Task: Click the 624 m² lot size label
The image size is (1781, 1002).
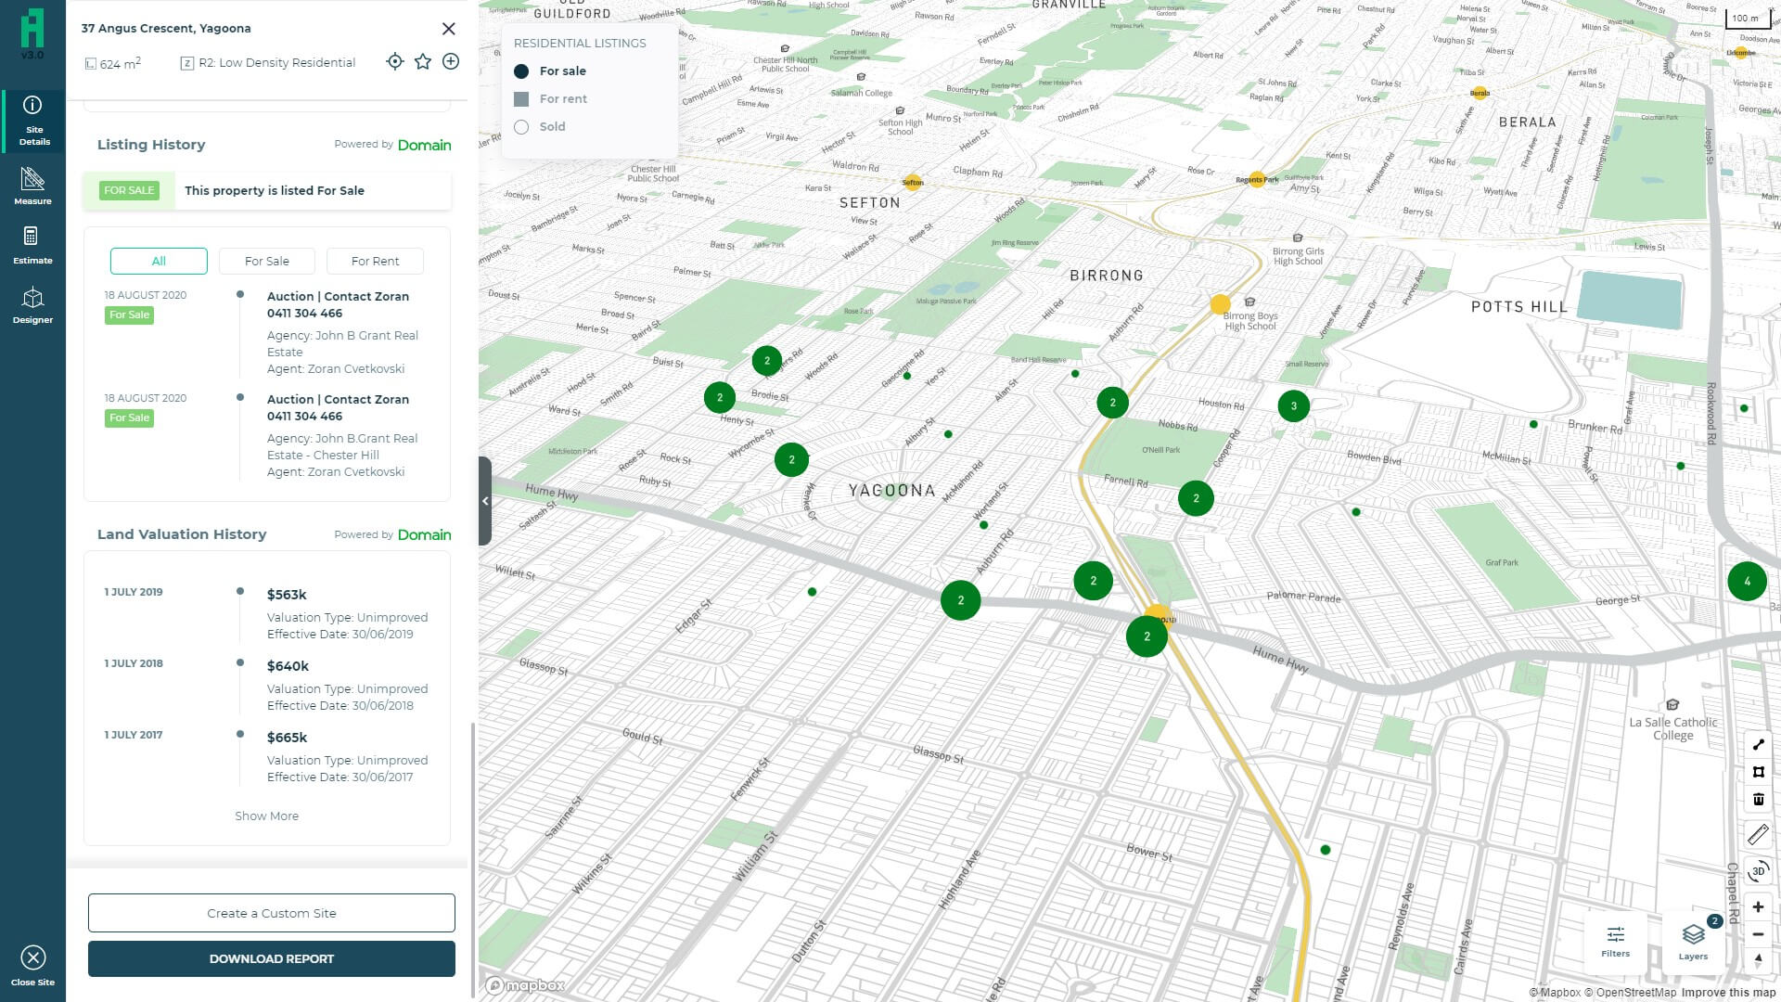Action: pyautogui.click(x=113, y=63)
